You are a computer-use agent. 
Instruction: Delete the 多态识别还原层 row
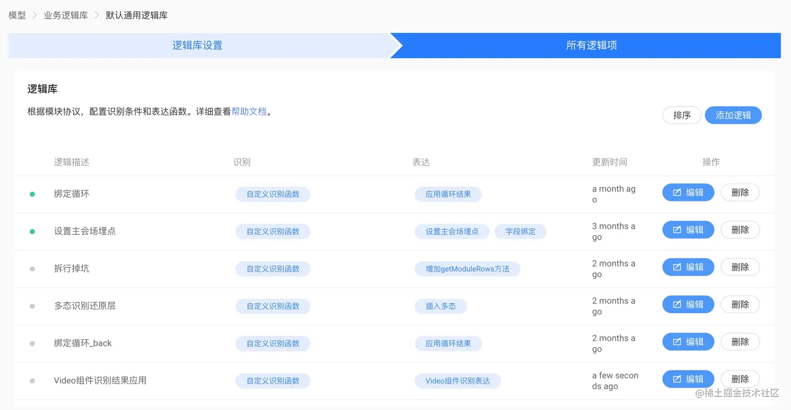740,304
